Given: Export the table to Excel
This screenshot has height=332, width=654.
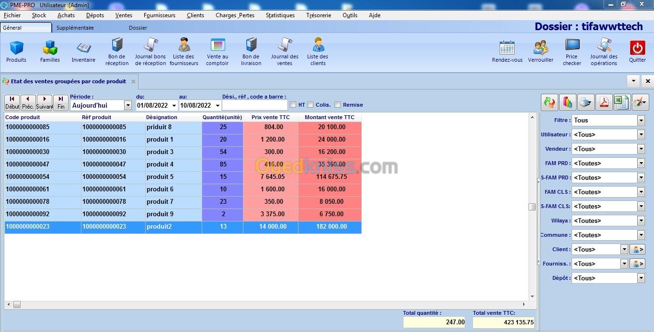Looking at the screenshot, I should (621, 102).
